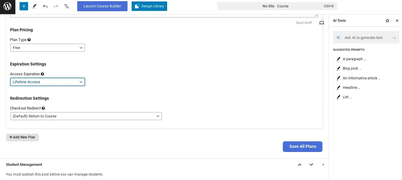Click the laptop preview icon

click(322, 23)
